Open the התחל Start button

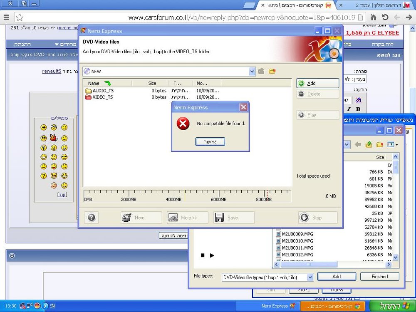point(391,306)
